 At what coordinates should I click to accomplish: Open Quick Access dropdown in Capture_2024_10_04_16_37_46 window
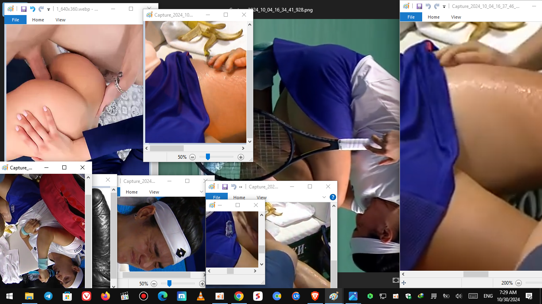coord(444,6)
